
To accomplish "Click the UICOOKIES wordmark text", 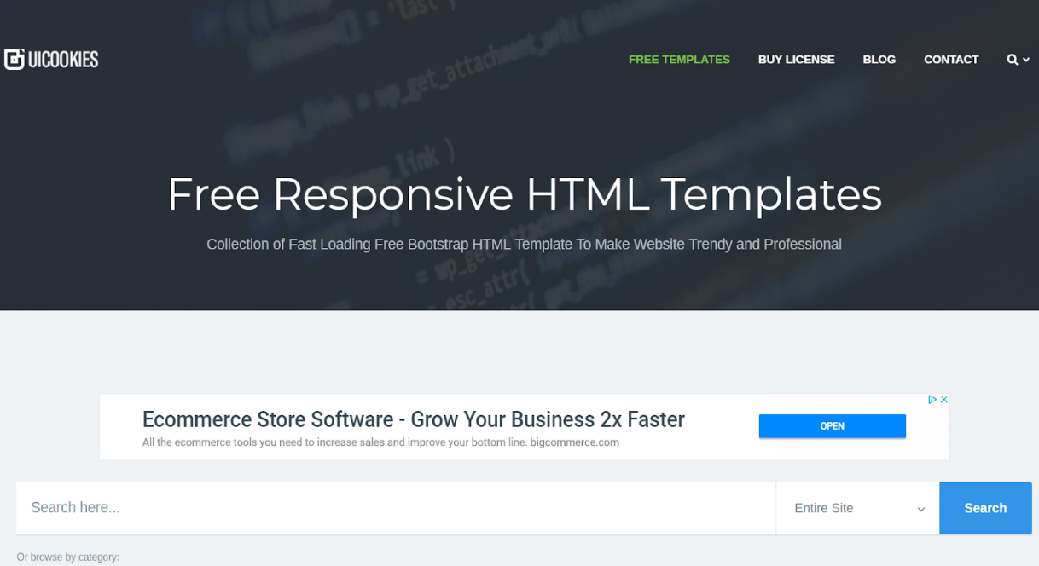I will tap(63, 60).
